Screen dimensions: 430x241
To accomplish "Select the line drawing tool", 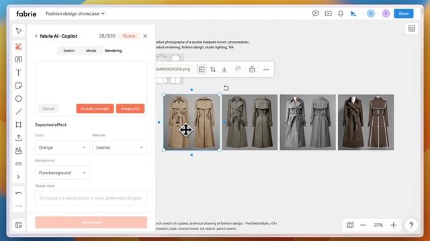I will click(x=19, y=112).
